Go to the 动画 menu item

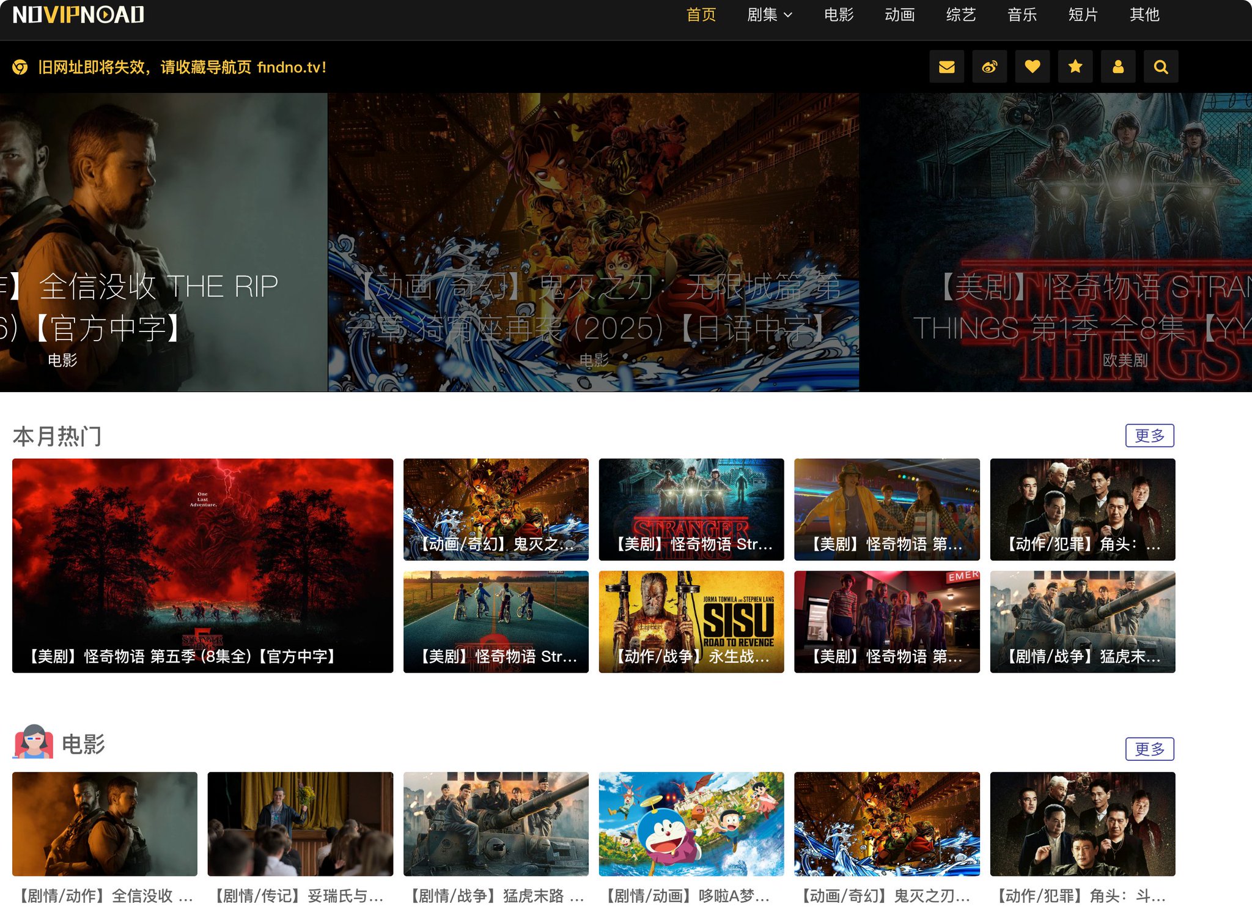point(899,15)
